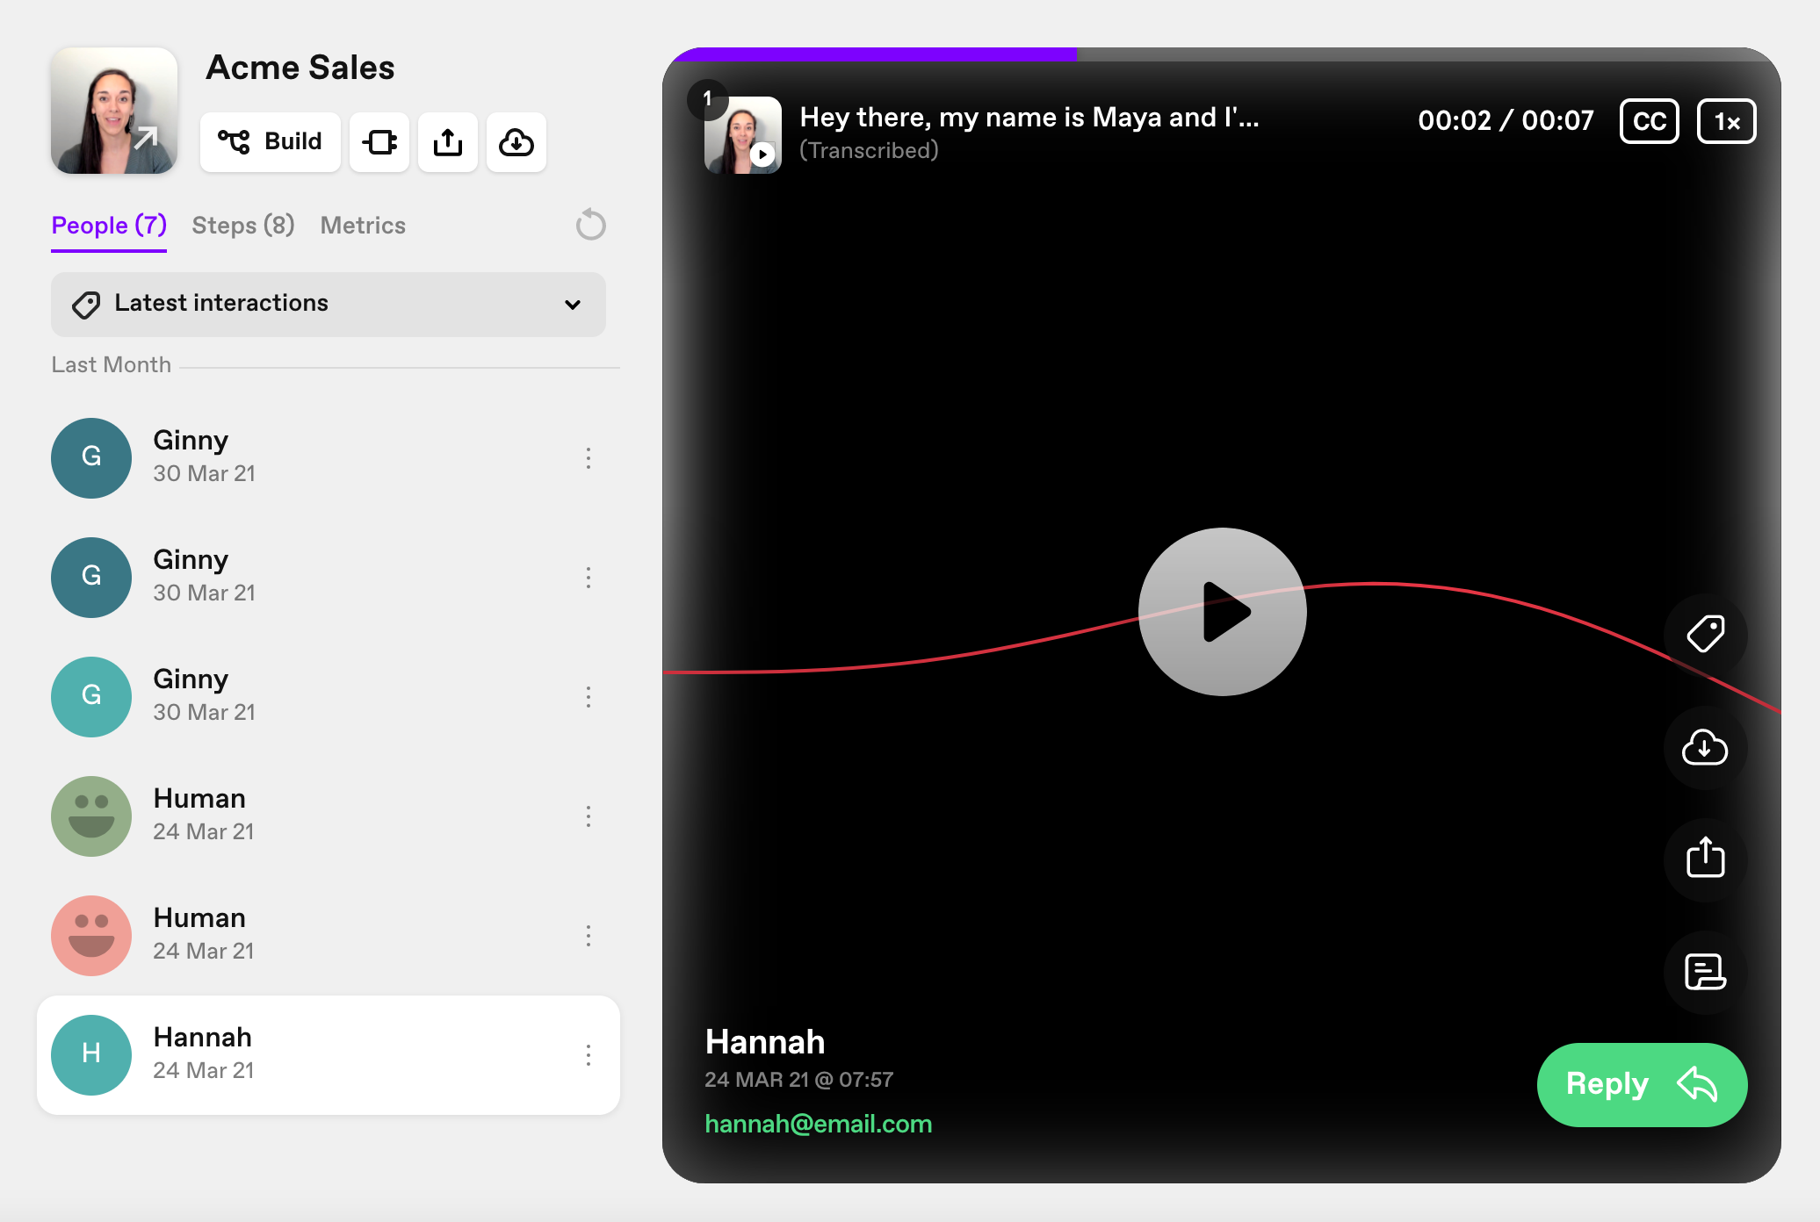1820x1222 pixels.
Task: Click the Last Month section label
Action: [112, 364]
